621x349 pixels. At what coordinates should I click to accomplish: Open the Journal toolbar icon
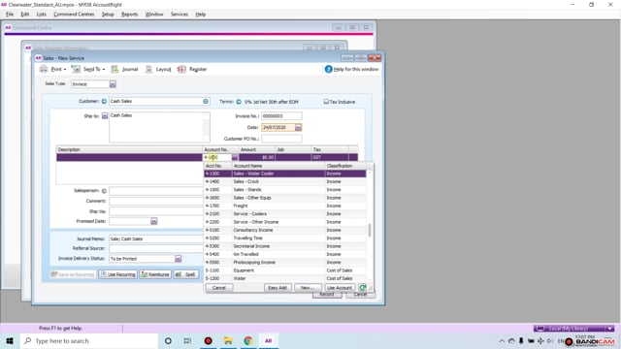tap(114, 69)
